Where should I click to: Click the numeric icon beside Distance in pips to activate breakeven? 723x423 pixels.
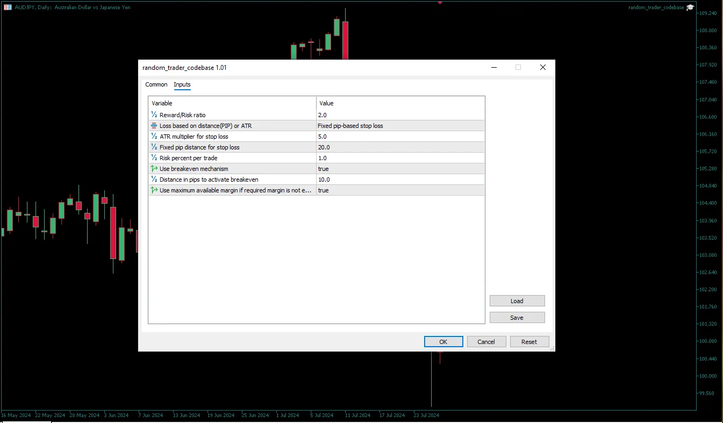(154, 179)
